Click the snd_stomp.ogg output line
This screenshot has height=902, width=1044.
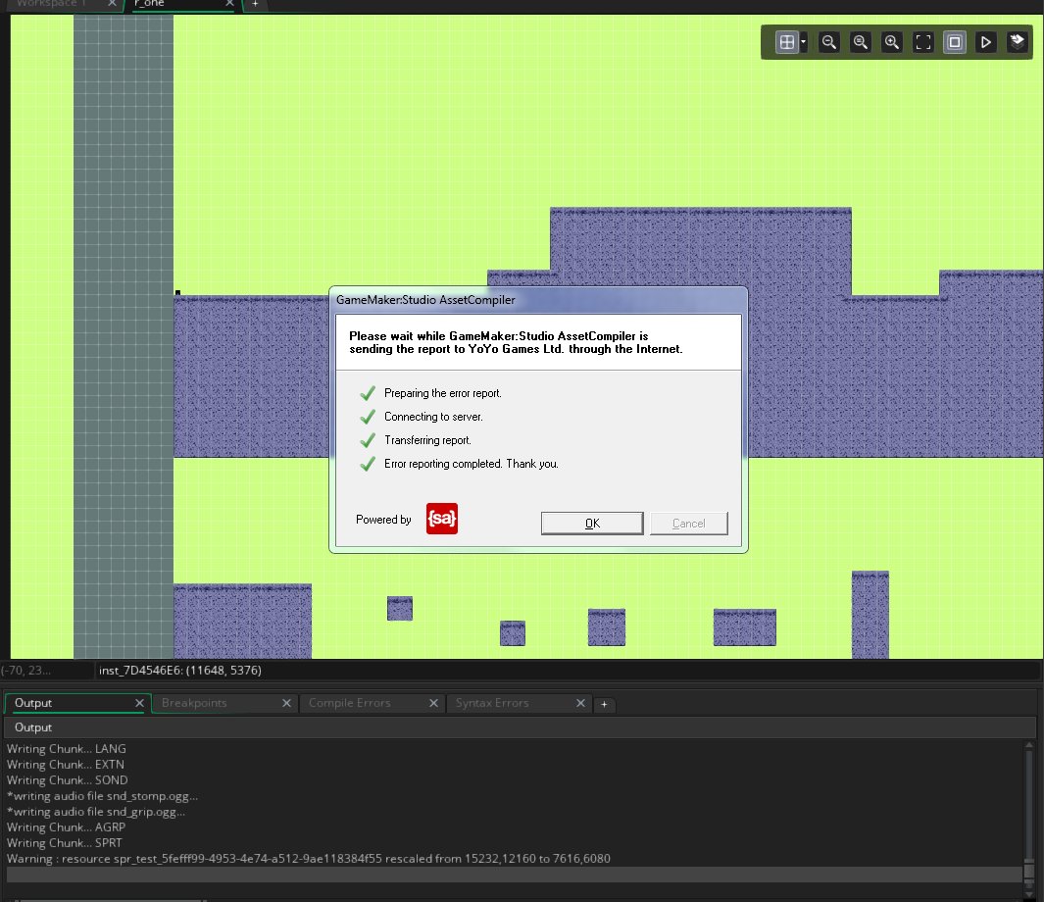click(x=103, y=796)
